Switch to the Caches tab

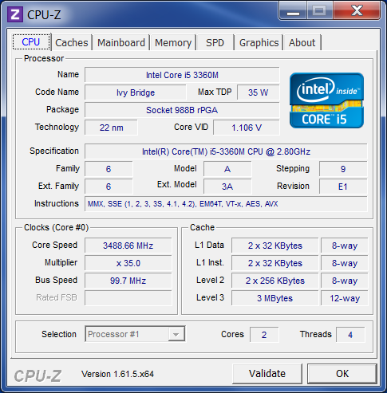72,42
